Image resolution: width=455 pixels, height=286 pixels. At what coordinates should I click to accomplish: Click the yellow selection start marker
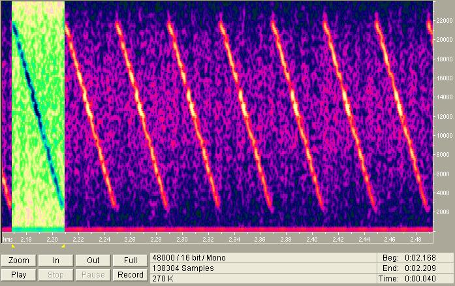(x=12, y=246)
